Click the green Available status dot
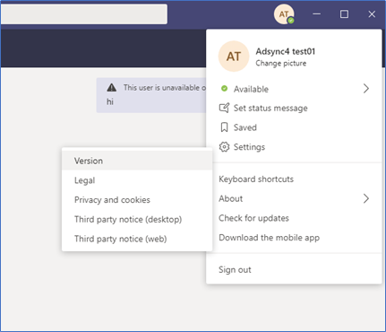 click(x=224, y=89)
